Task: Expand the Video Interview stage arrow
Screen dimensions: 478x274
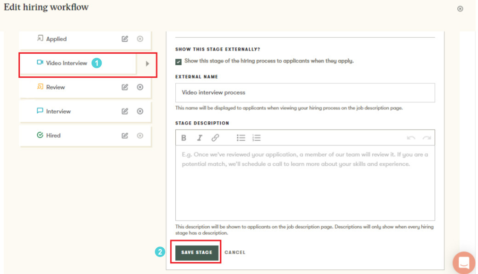Action: (x=147, y=64)
